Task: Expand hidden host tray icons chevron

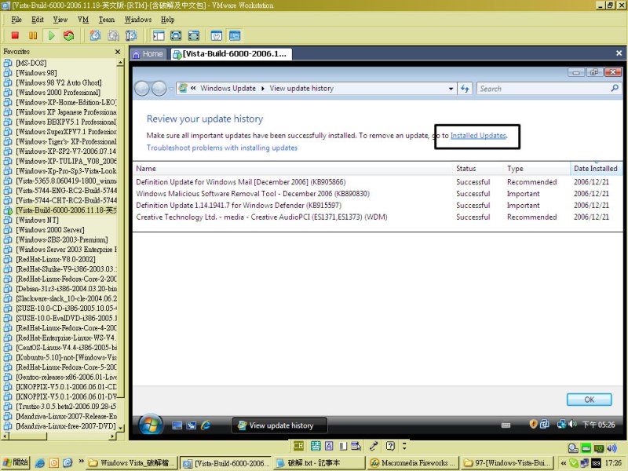Action: pos(564,463)
